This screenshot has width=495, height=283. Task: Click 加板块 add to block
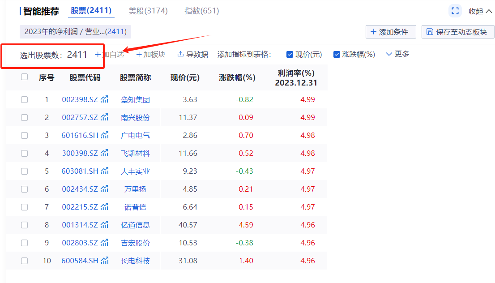(150, 54)
